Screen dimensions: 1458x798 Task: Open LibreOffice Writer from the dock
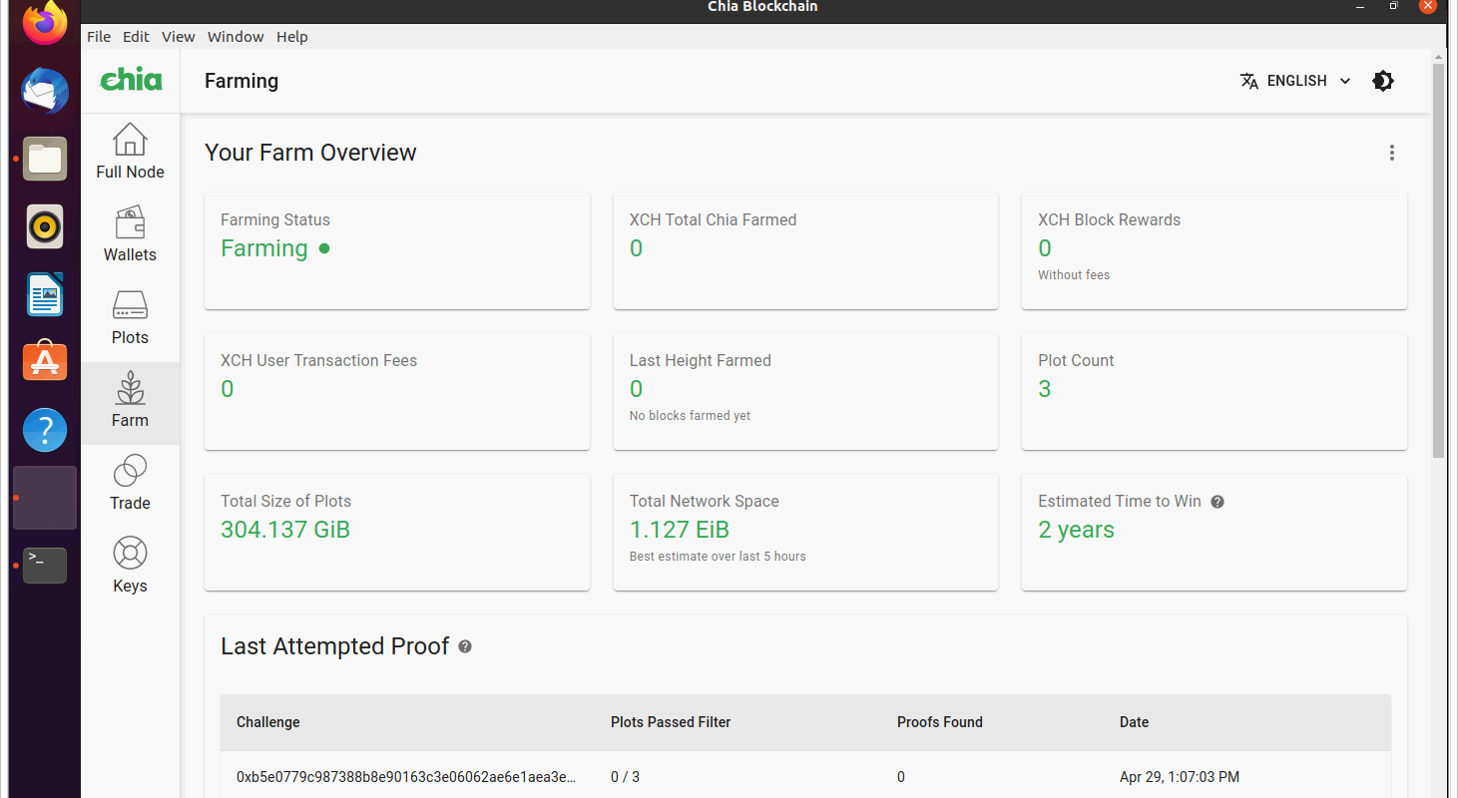[45, 294]
